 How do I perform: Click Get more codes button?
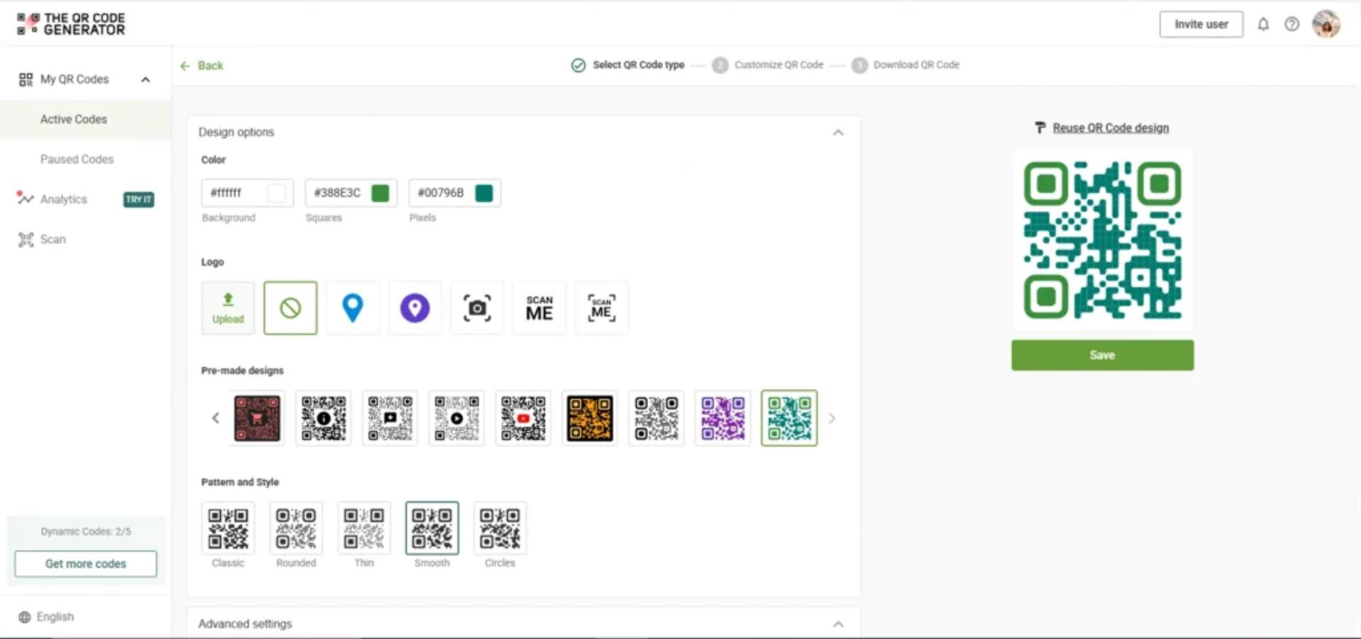[86, 564]
